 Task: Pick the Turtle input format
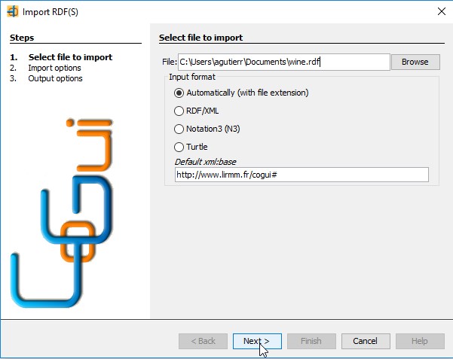click(x=191, y=147)
